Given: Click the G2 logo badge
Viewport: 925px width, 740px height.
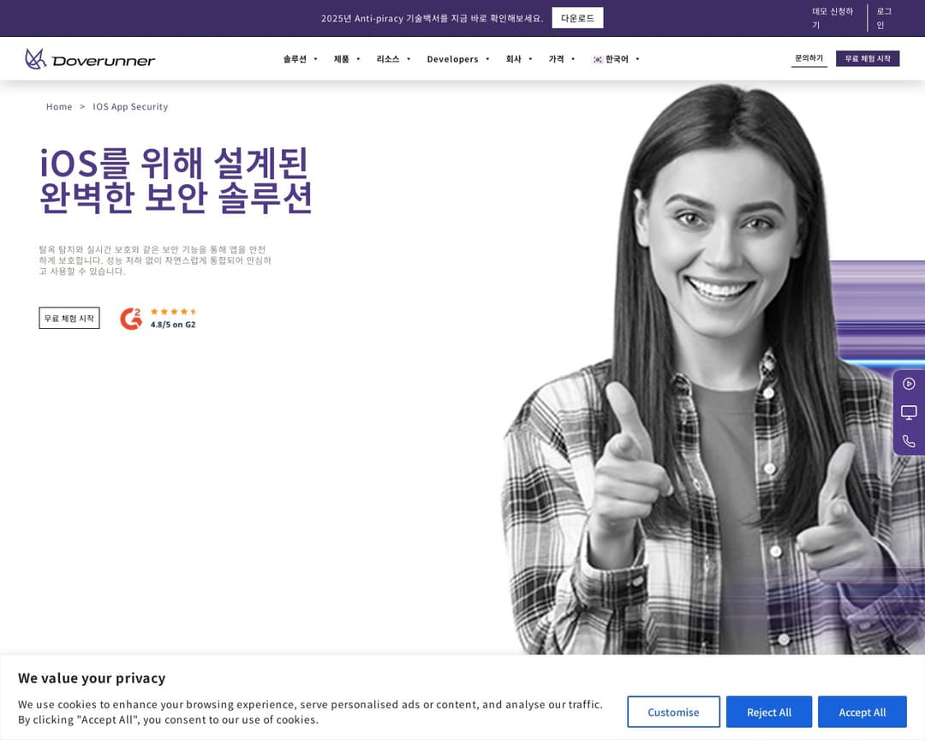Looking at the screenshot, I should pyautogui.click(x=131, y=319).
